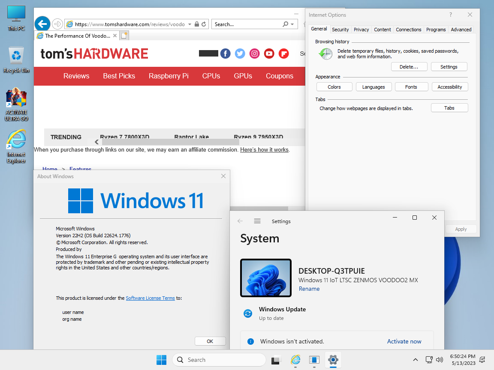Click the Windows Update sync icon
The height and width of the screenshot is (370, 494).
coord(248,313)
